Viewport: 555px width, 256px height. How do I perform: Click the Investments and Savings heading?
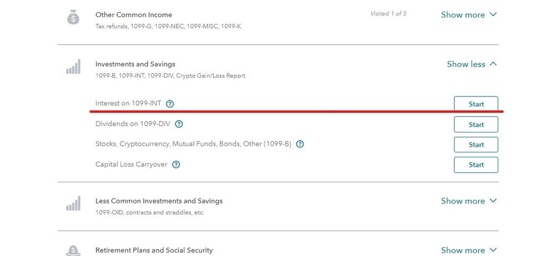[135, 64]
